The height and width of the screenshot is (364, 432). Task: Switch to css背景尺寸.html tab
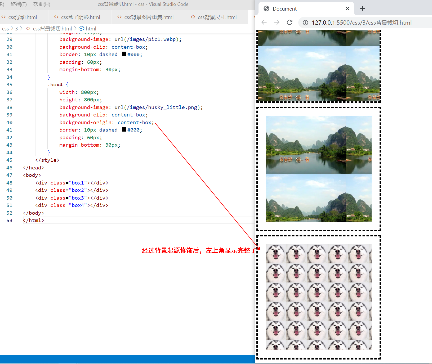[x=217, y=17]
